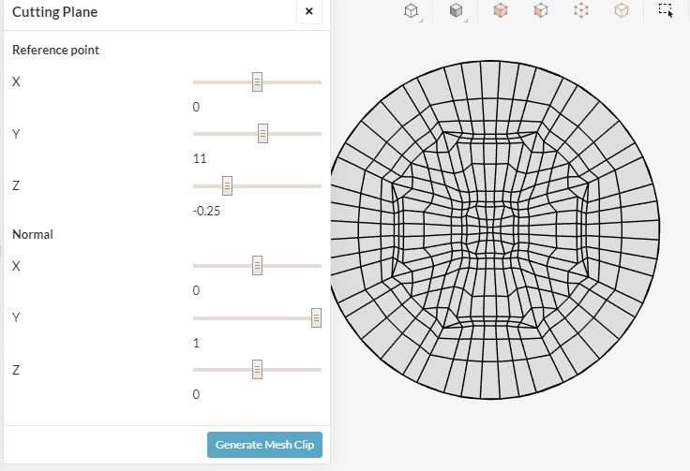
Task: Click the Reference point Y slider handle
Action: pos(262,134)
